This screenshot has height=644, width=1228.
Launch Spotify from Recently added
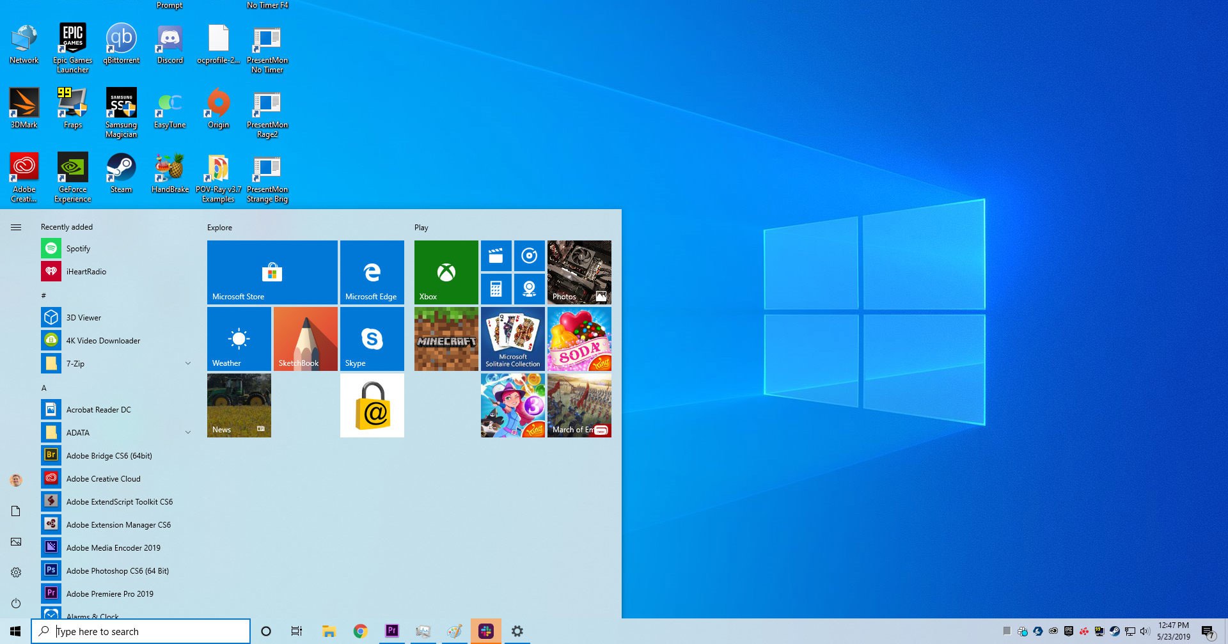[x=116, y=248]
